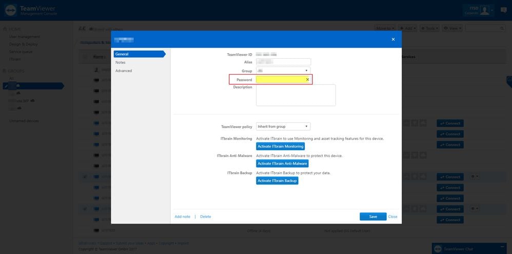
Task: Click the TeamViewer logo icon
Action: tap(10, 10)
